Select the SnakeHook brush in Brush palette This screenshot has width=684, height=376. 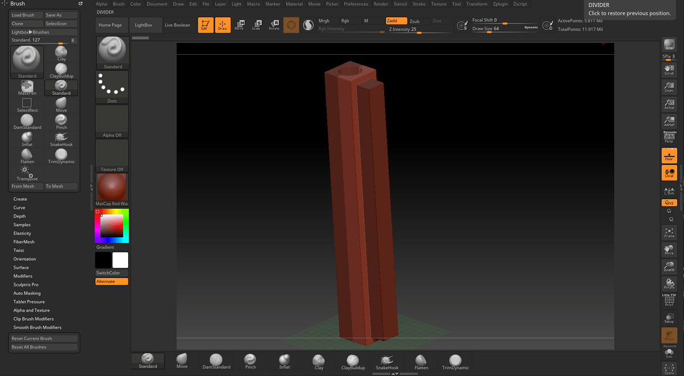(x=61, y=139)
